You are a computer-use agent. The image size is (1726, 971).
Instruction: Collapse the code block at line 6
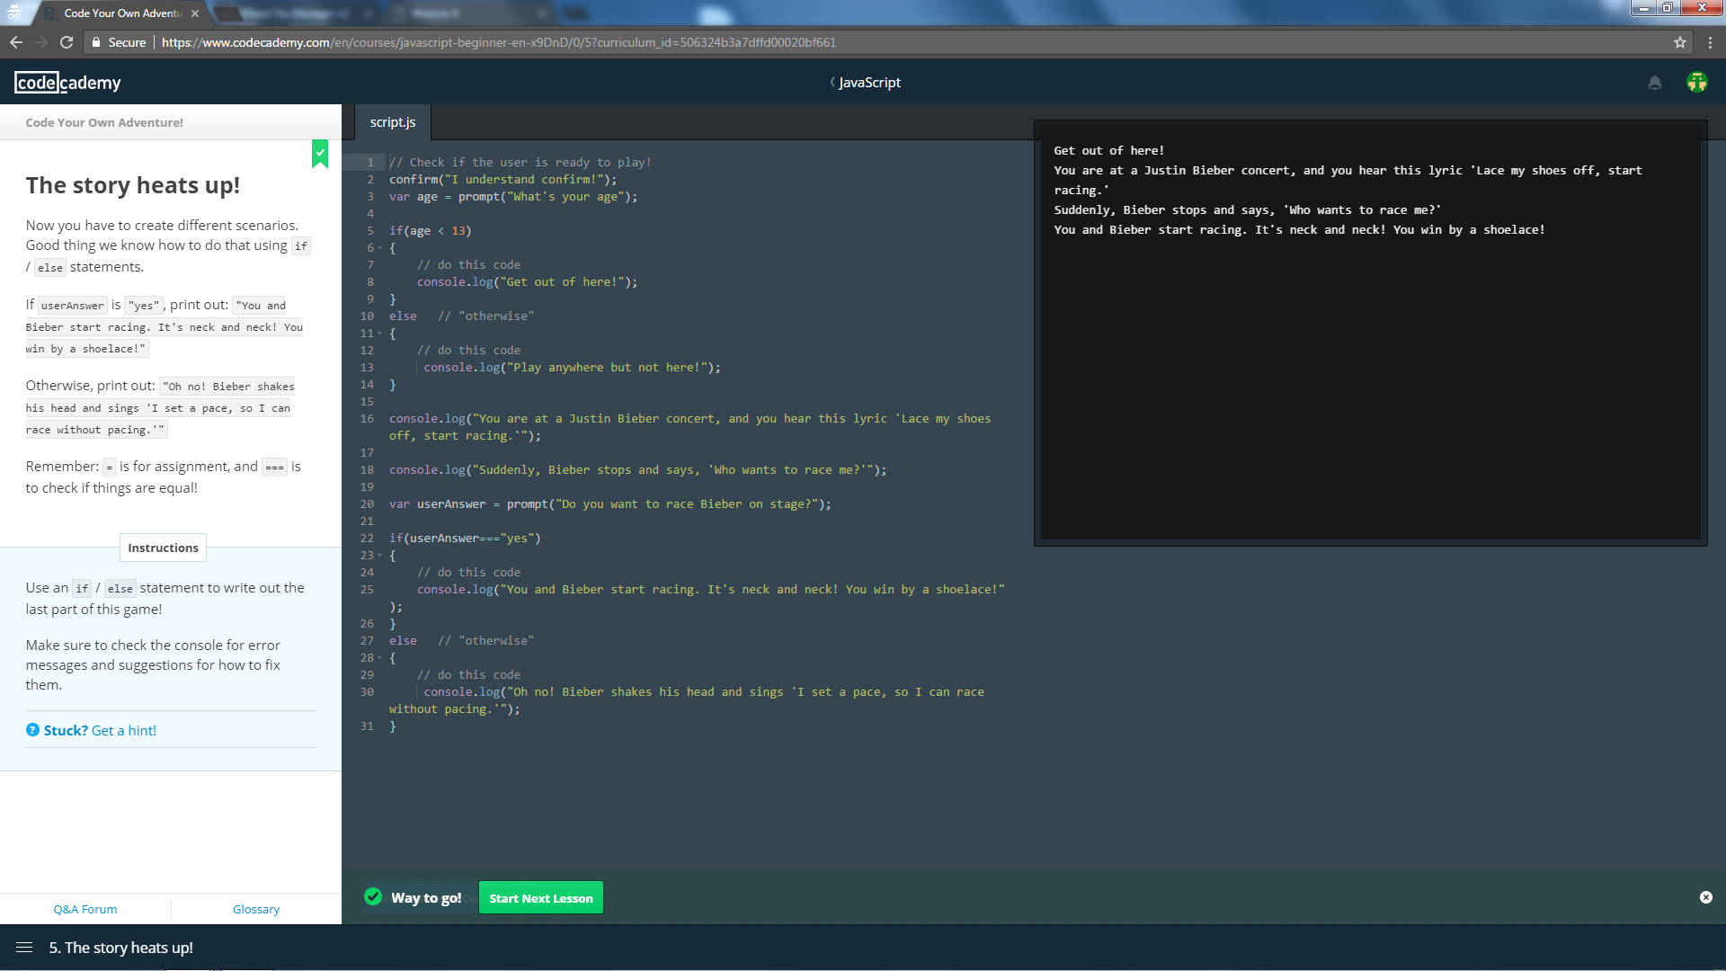tap(379, 248)
